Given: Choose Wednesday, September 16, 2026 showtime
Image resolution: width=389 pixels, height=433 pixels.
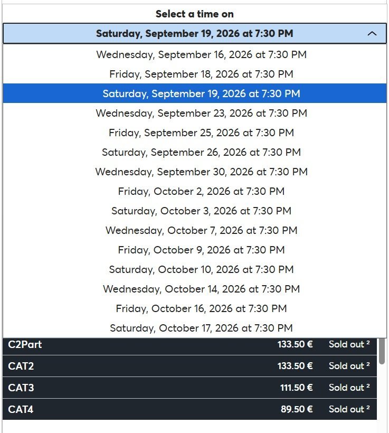Looking at the screenshot, I should pyautogui.click(x=201, y=54).
